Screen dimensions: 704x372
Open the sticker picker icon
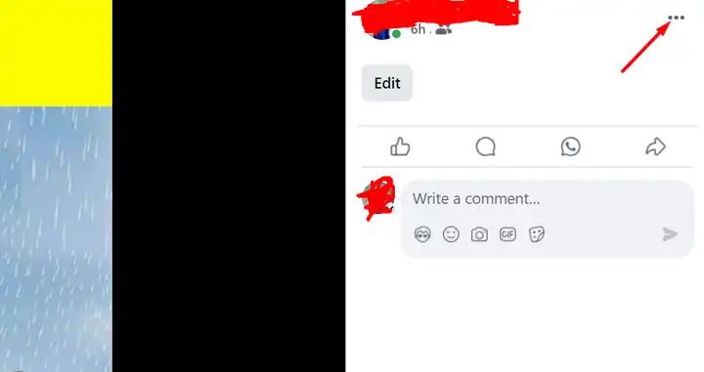coord(537,234)
